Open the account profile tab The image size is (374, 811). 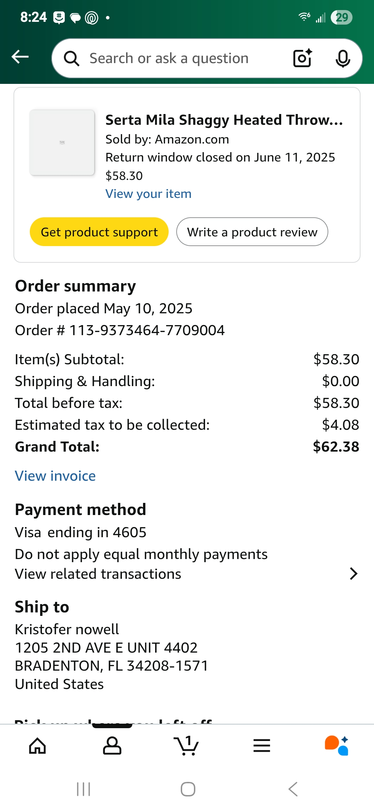pos(112,745)
